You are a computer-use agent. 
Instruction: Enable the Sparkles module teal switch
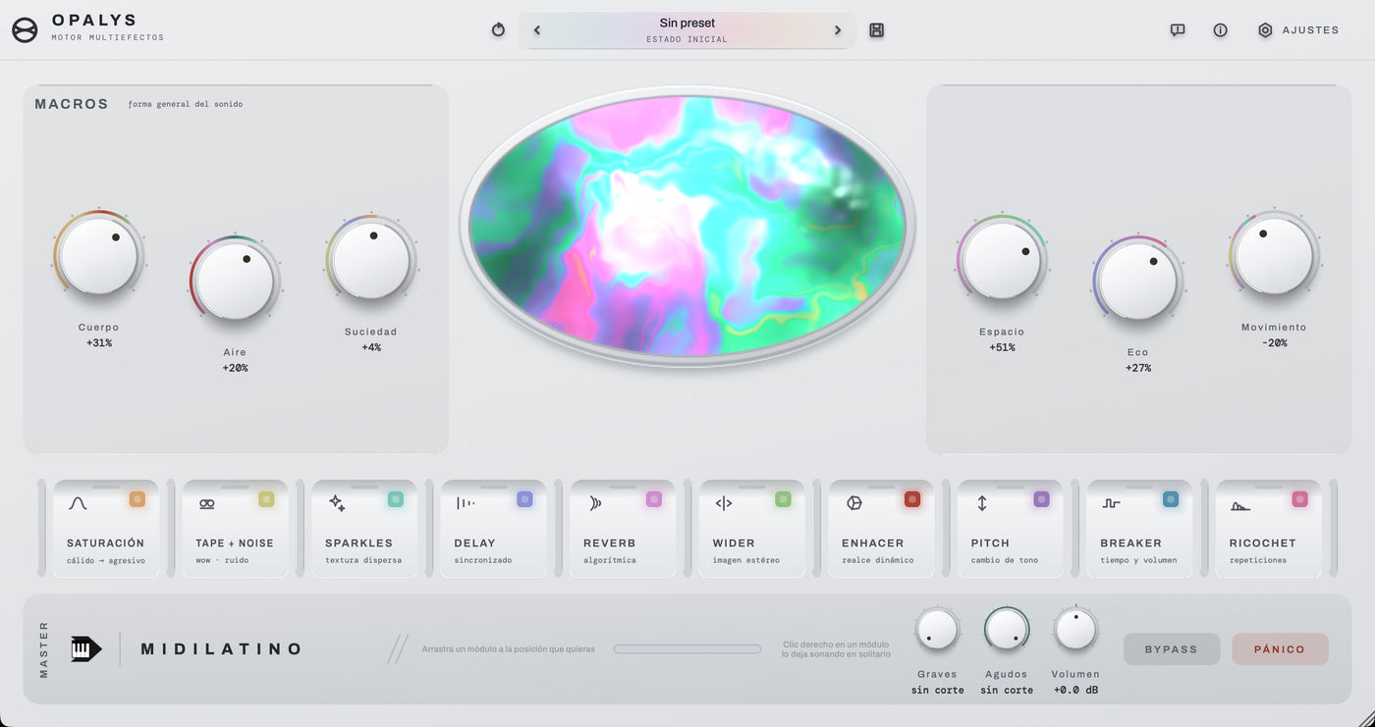point(396,499)
